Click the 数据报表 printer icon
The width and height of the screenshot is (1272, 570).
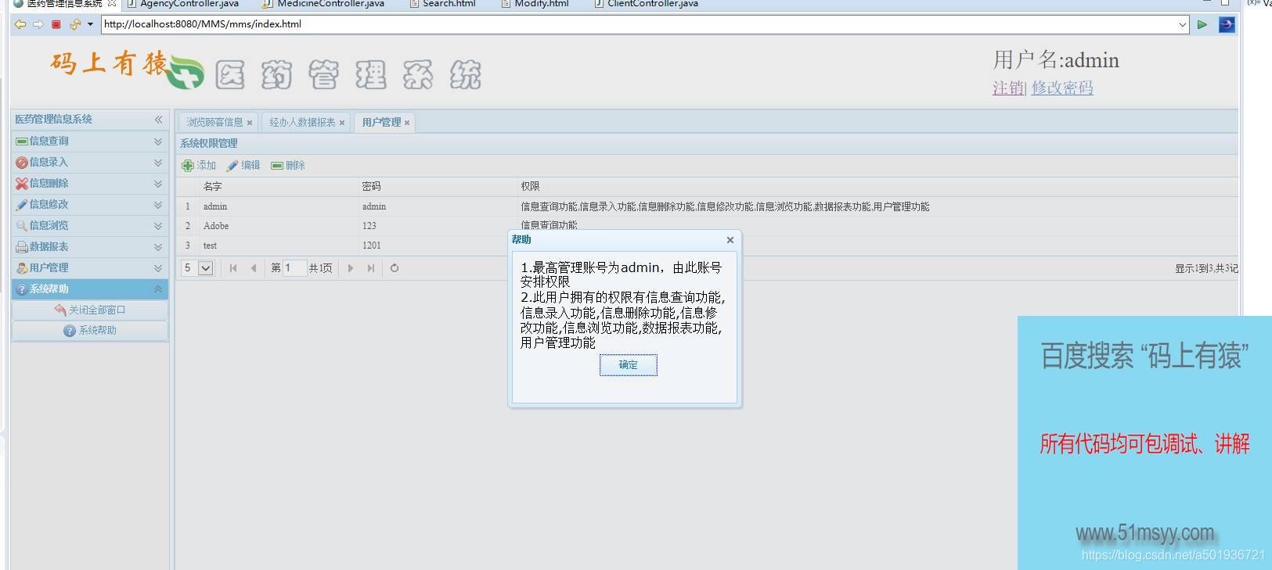click(22, 247)
